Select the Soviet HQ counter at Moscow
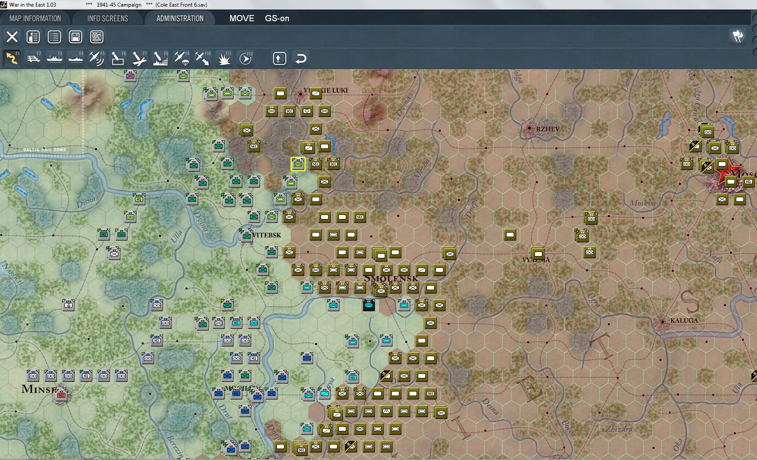The image size is (757, 460). pyautogui.click(x=748, y=181)
